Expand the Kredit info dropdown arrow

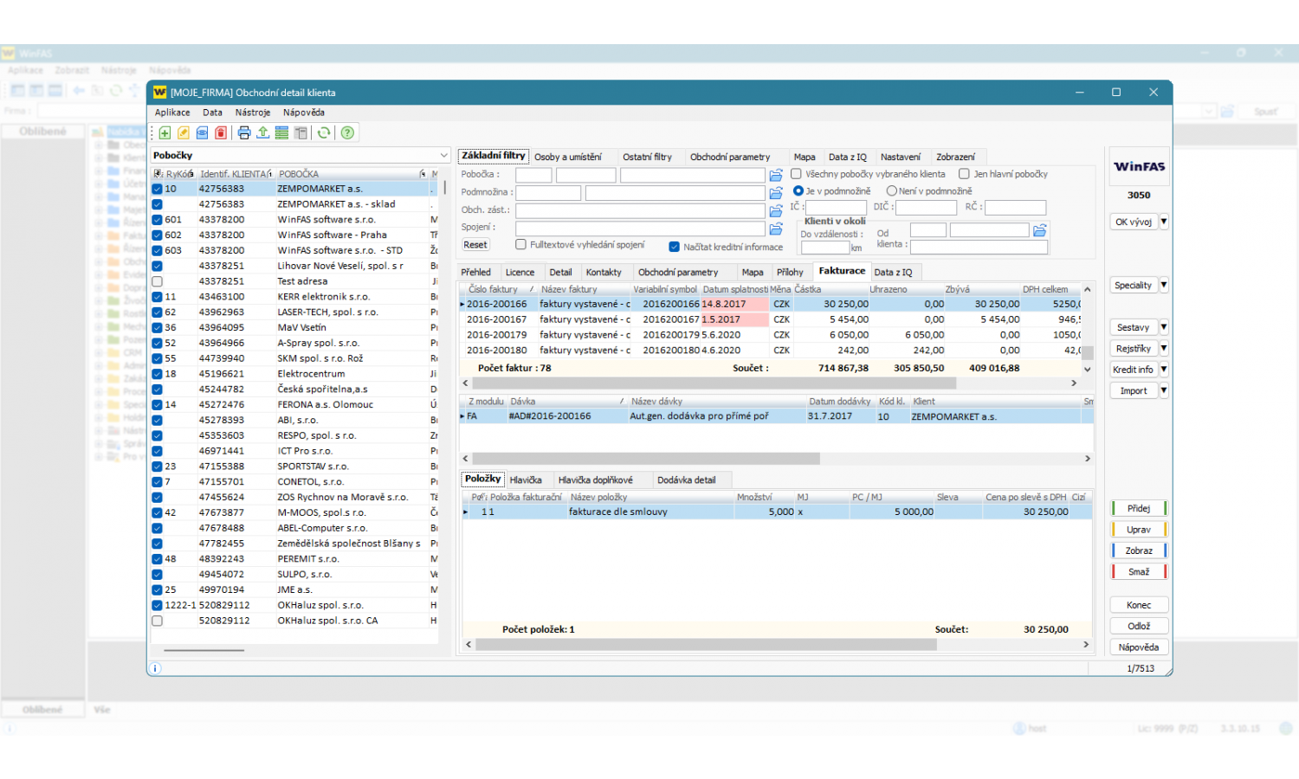(1164, 370)
